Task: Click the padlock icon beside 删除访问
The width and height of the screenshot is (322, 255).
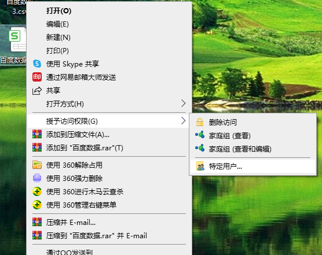Action: (x=200, y=122)
